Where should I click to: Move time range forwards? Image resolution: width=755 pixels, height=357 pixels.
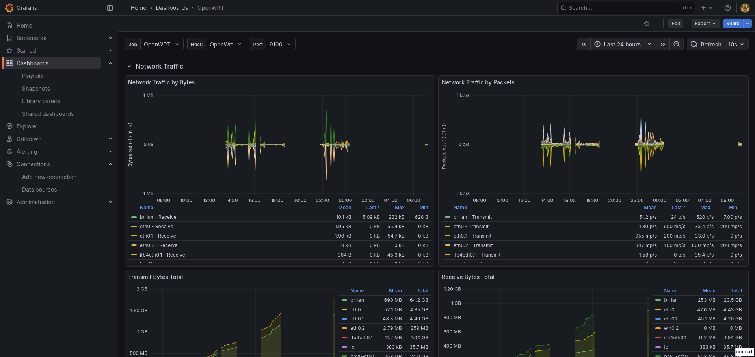(663, 44)
